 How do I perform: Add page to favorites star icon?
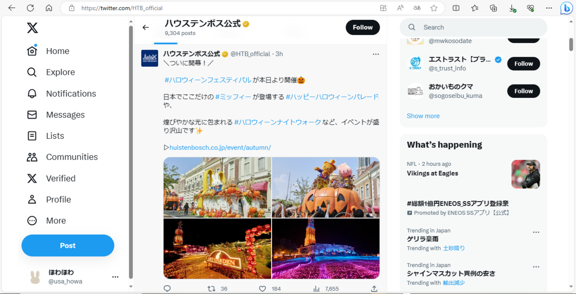(x=434, y=8)
